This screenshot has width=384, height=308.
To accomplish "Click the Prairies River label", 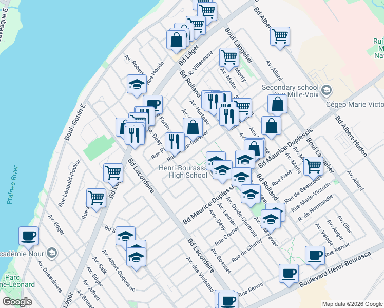I will pos(12,185).
